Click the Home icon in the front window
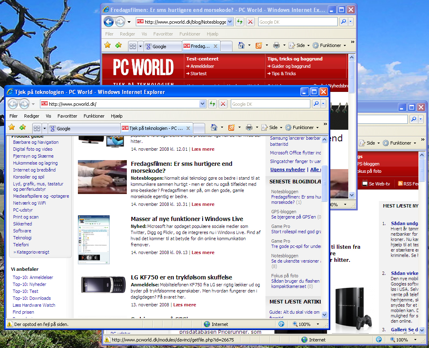 click(214, 127)
